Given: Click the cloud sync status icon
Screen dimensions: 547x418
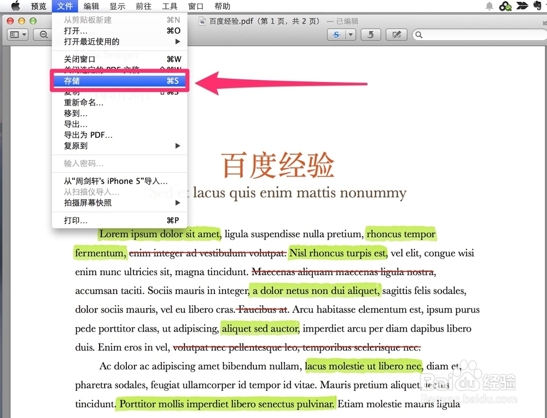Looking at the screenshot, I should (505, 6).
